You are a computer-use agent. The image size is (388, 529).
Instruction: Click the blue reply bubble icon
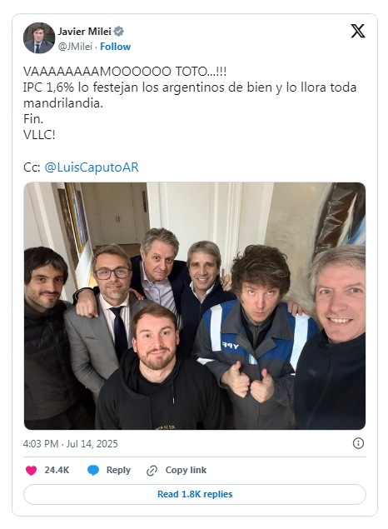(93, 471)
